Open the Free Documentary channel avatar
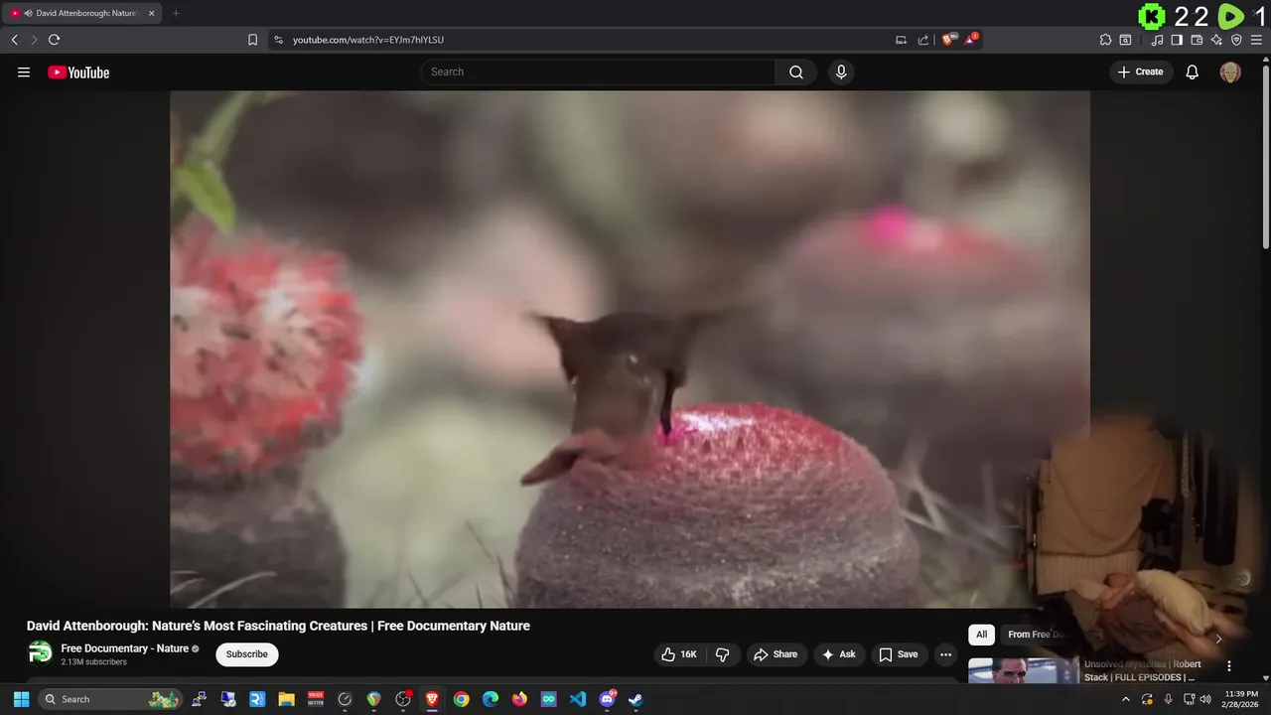 point(41,653)
